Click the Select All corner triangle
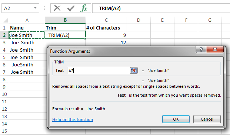The height and width of the screenshot is (135, 230). pyautogui.click(x=6, y=20)
